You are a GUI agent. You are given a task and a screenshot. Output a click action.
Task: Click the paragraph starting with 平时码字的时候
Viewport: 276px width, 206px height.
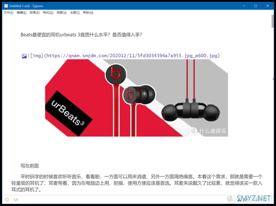coord(137,183)
